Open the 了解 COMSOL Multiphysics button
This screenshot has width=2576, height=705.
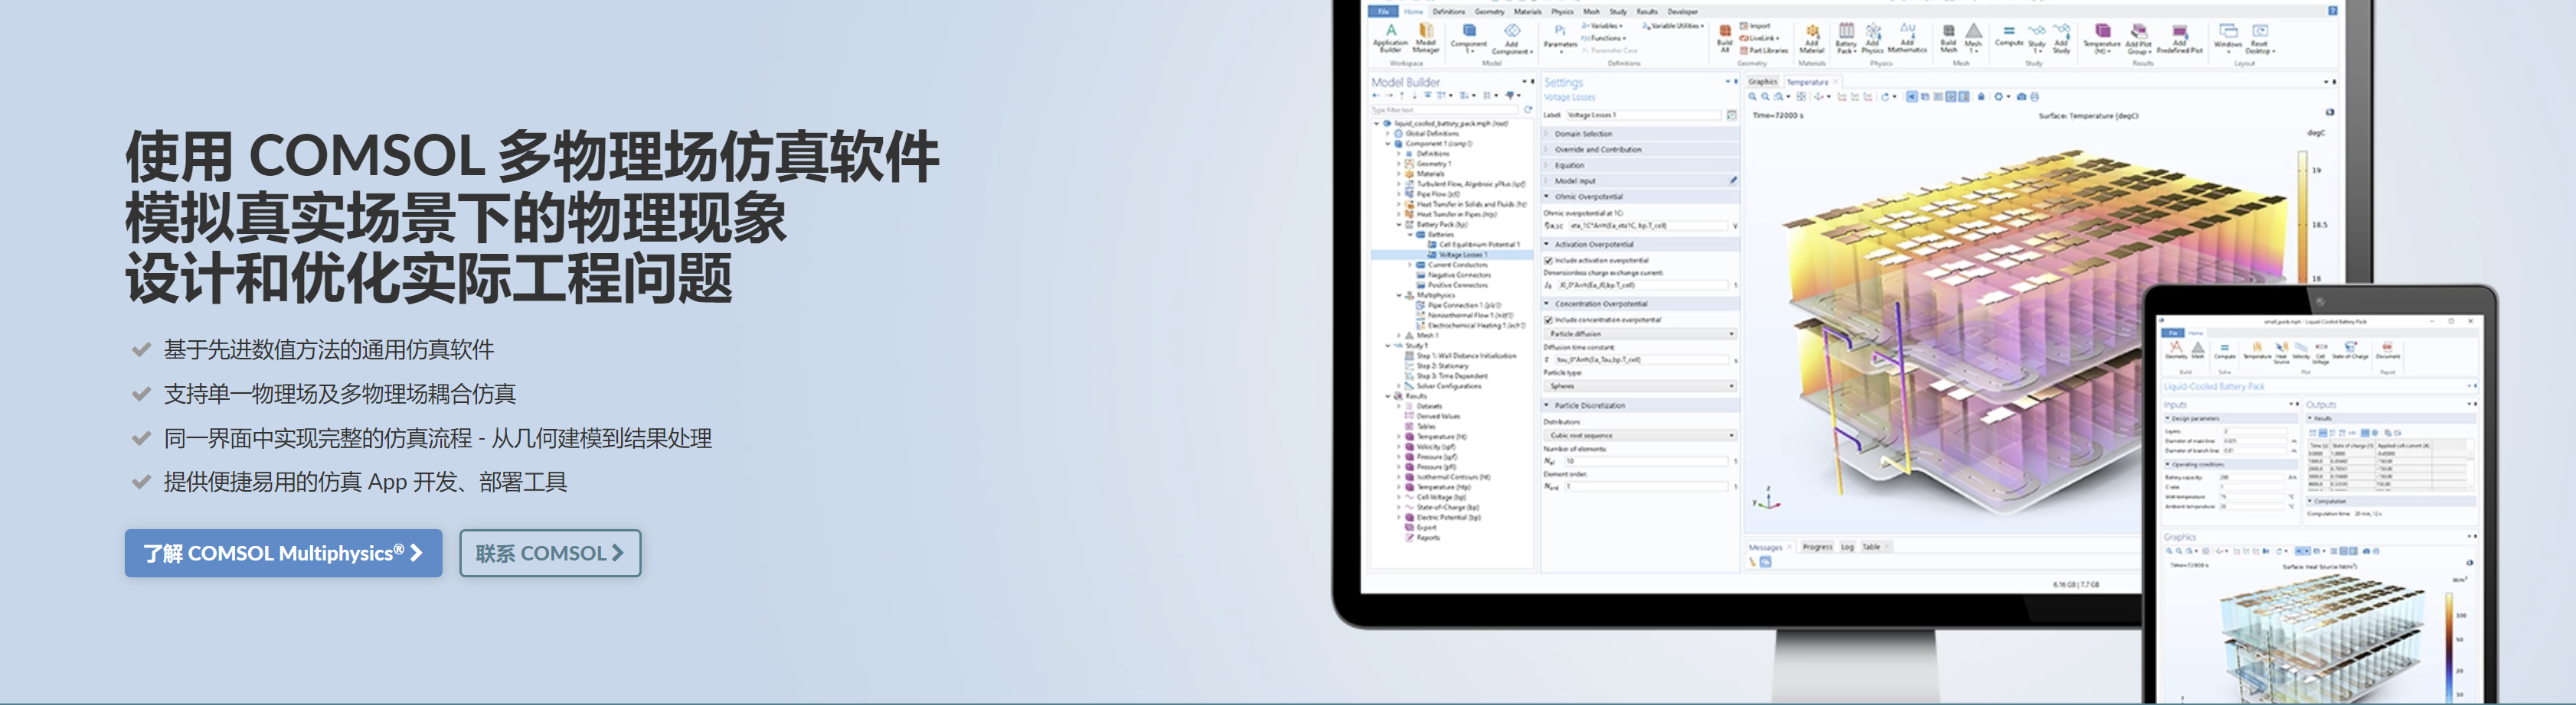(x=283, y=552)
